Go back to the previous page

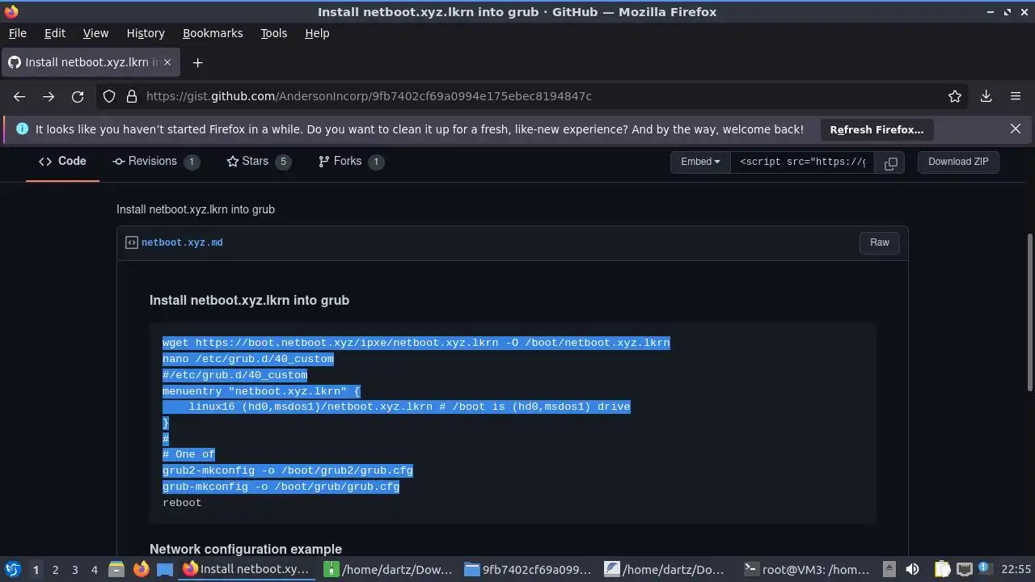(19, 96)
